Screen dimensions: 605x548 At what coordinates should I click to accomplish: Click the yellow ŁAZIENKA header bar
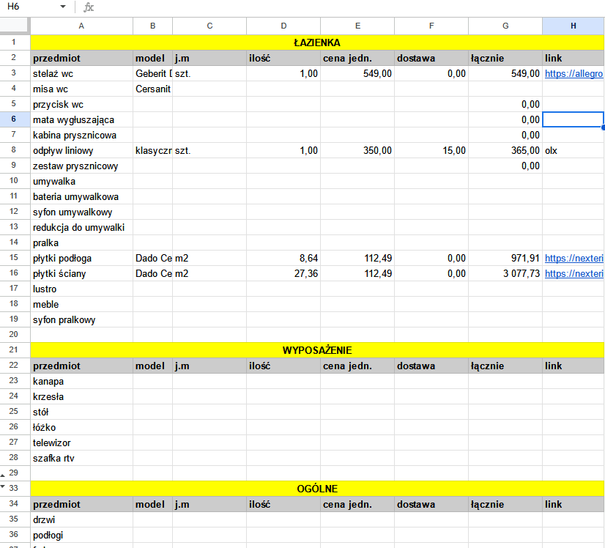pyautogui.click(x=316, y=43)
